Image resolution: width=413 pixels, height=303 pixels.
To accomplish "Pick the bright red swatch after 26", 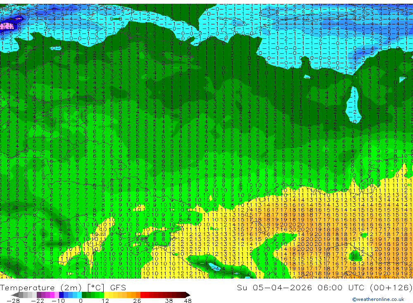I will point(142,295).
